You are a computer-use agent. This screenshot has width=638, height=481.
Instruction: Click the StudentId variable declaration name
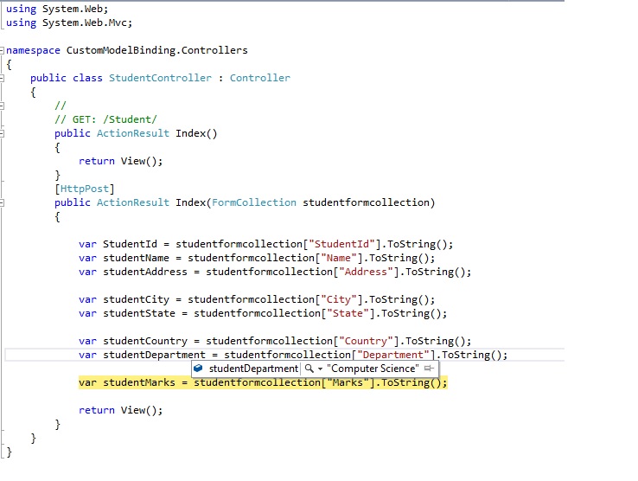130,244
